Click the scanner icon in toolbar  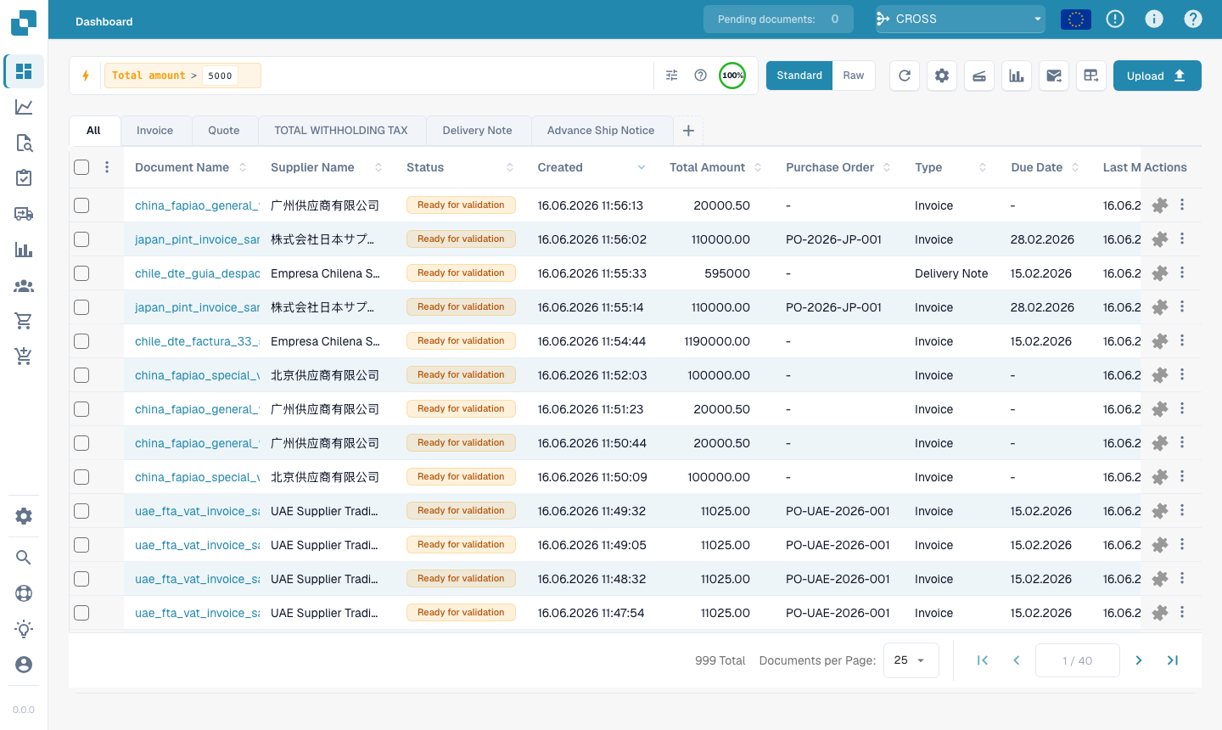pos(979,76)
